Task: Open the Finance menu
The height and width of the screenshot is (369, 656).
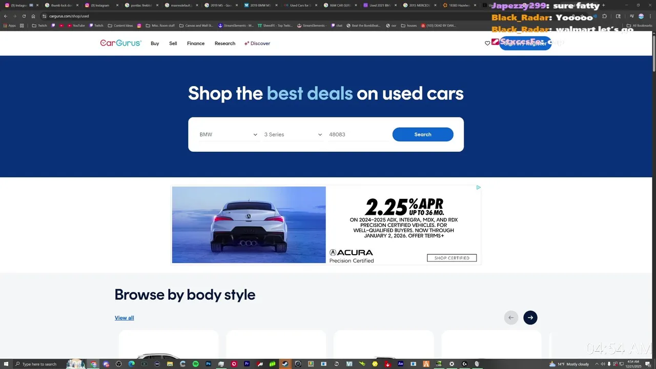Action: point(196,44)
